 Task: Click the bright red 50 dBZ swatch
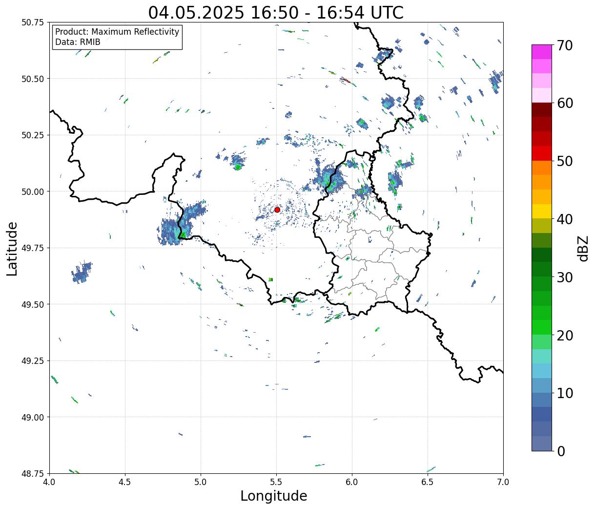pos(542,153)
